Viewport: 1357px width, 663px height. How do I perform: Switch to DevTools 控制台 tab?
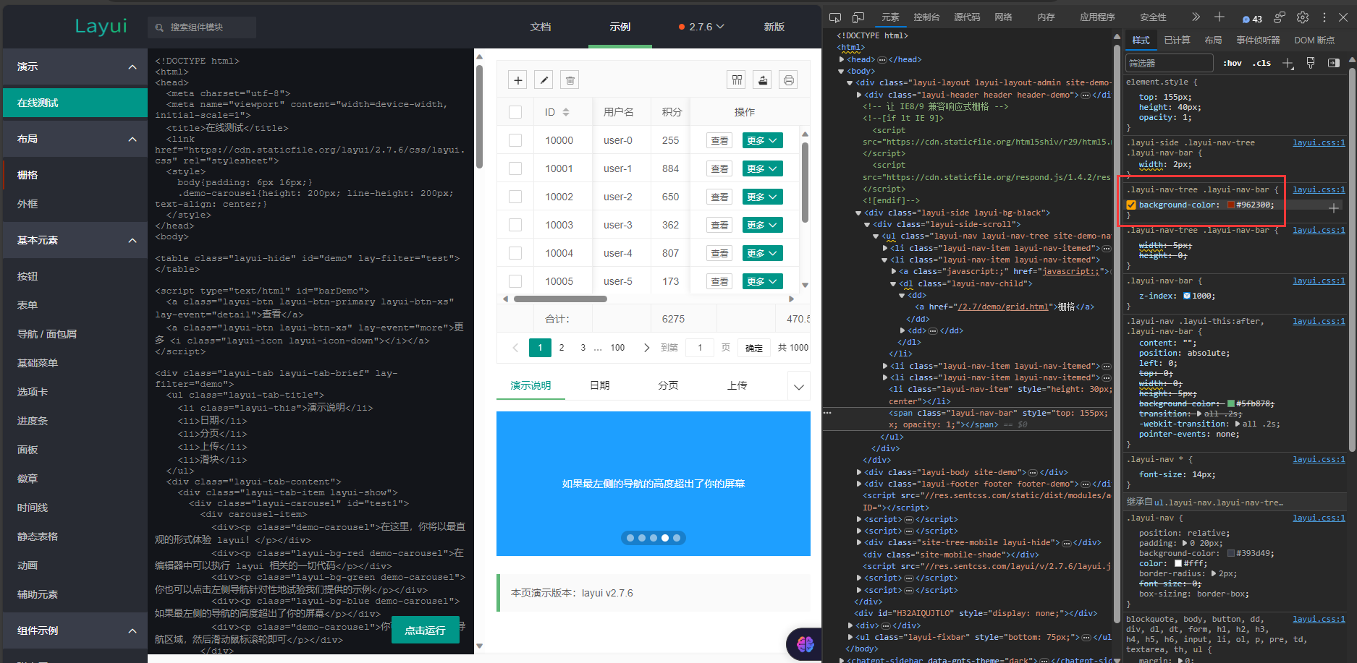point(926,17)
